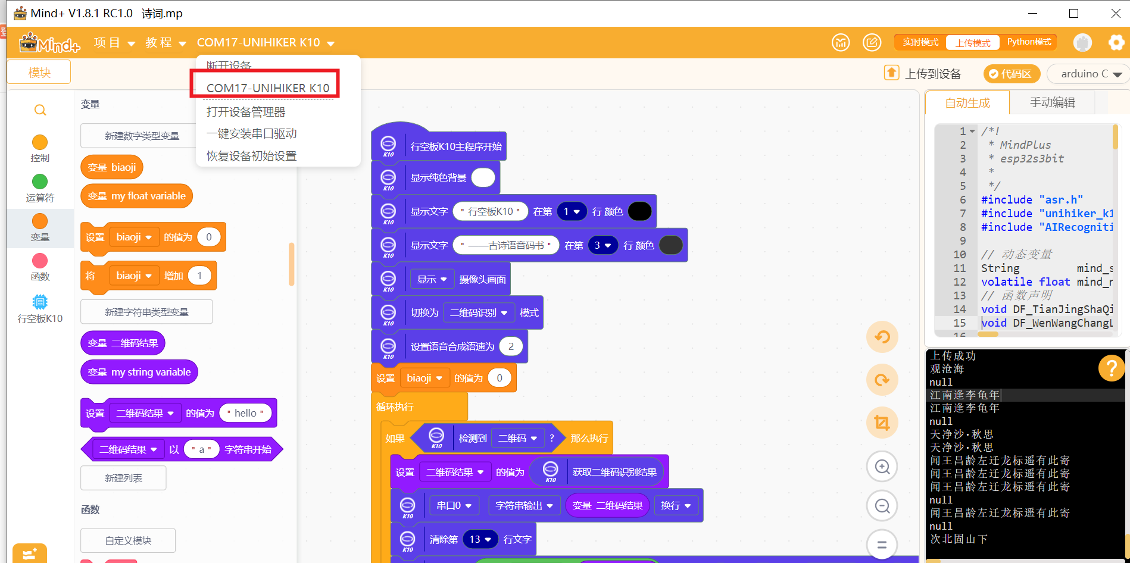The image size is (1130, 563).
Task: Click the block palette vertical scrollbar
Action: pos(291,264)
